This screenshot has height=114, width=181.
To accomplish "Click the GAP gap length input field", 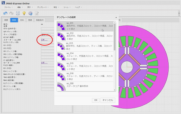I will [48, 31].
